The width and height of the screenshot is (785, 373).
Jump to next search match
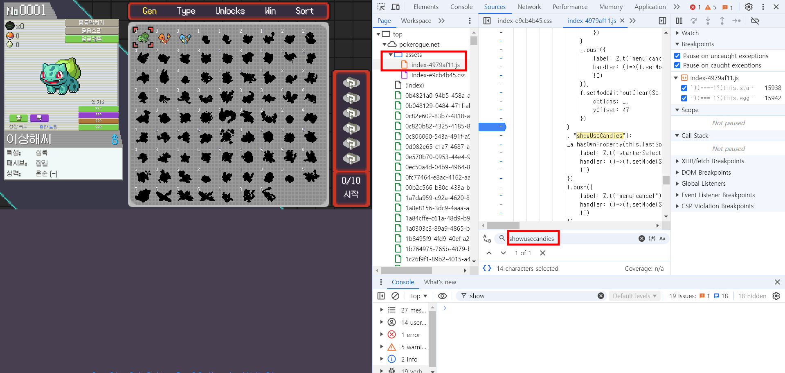point(503,253)
